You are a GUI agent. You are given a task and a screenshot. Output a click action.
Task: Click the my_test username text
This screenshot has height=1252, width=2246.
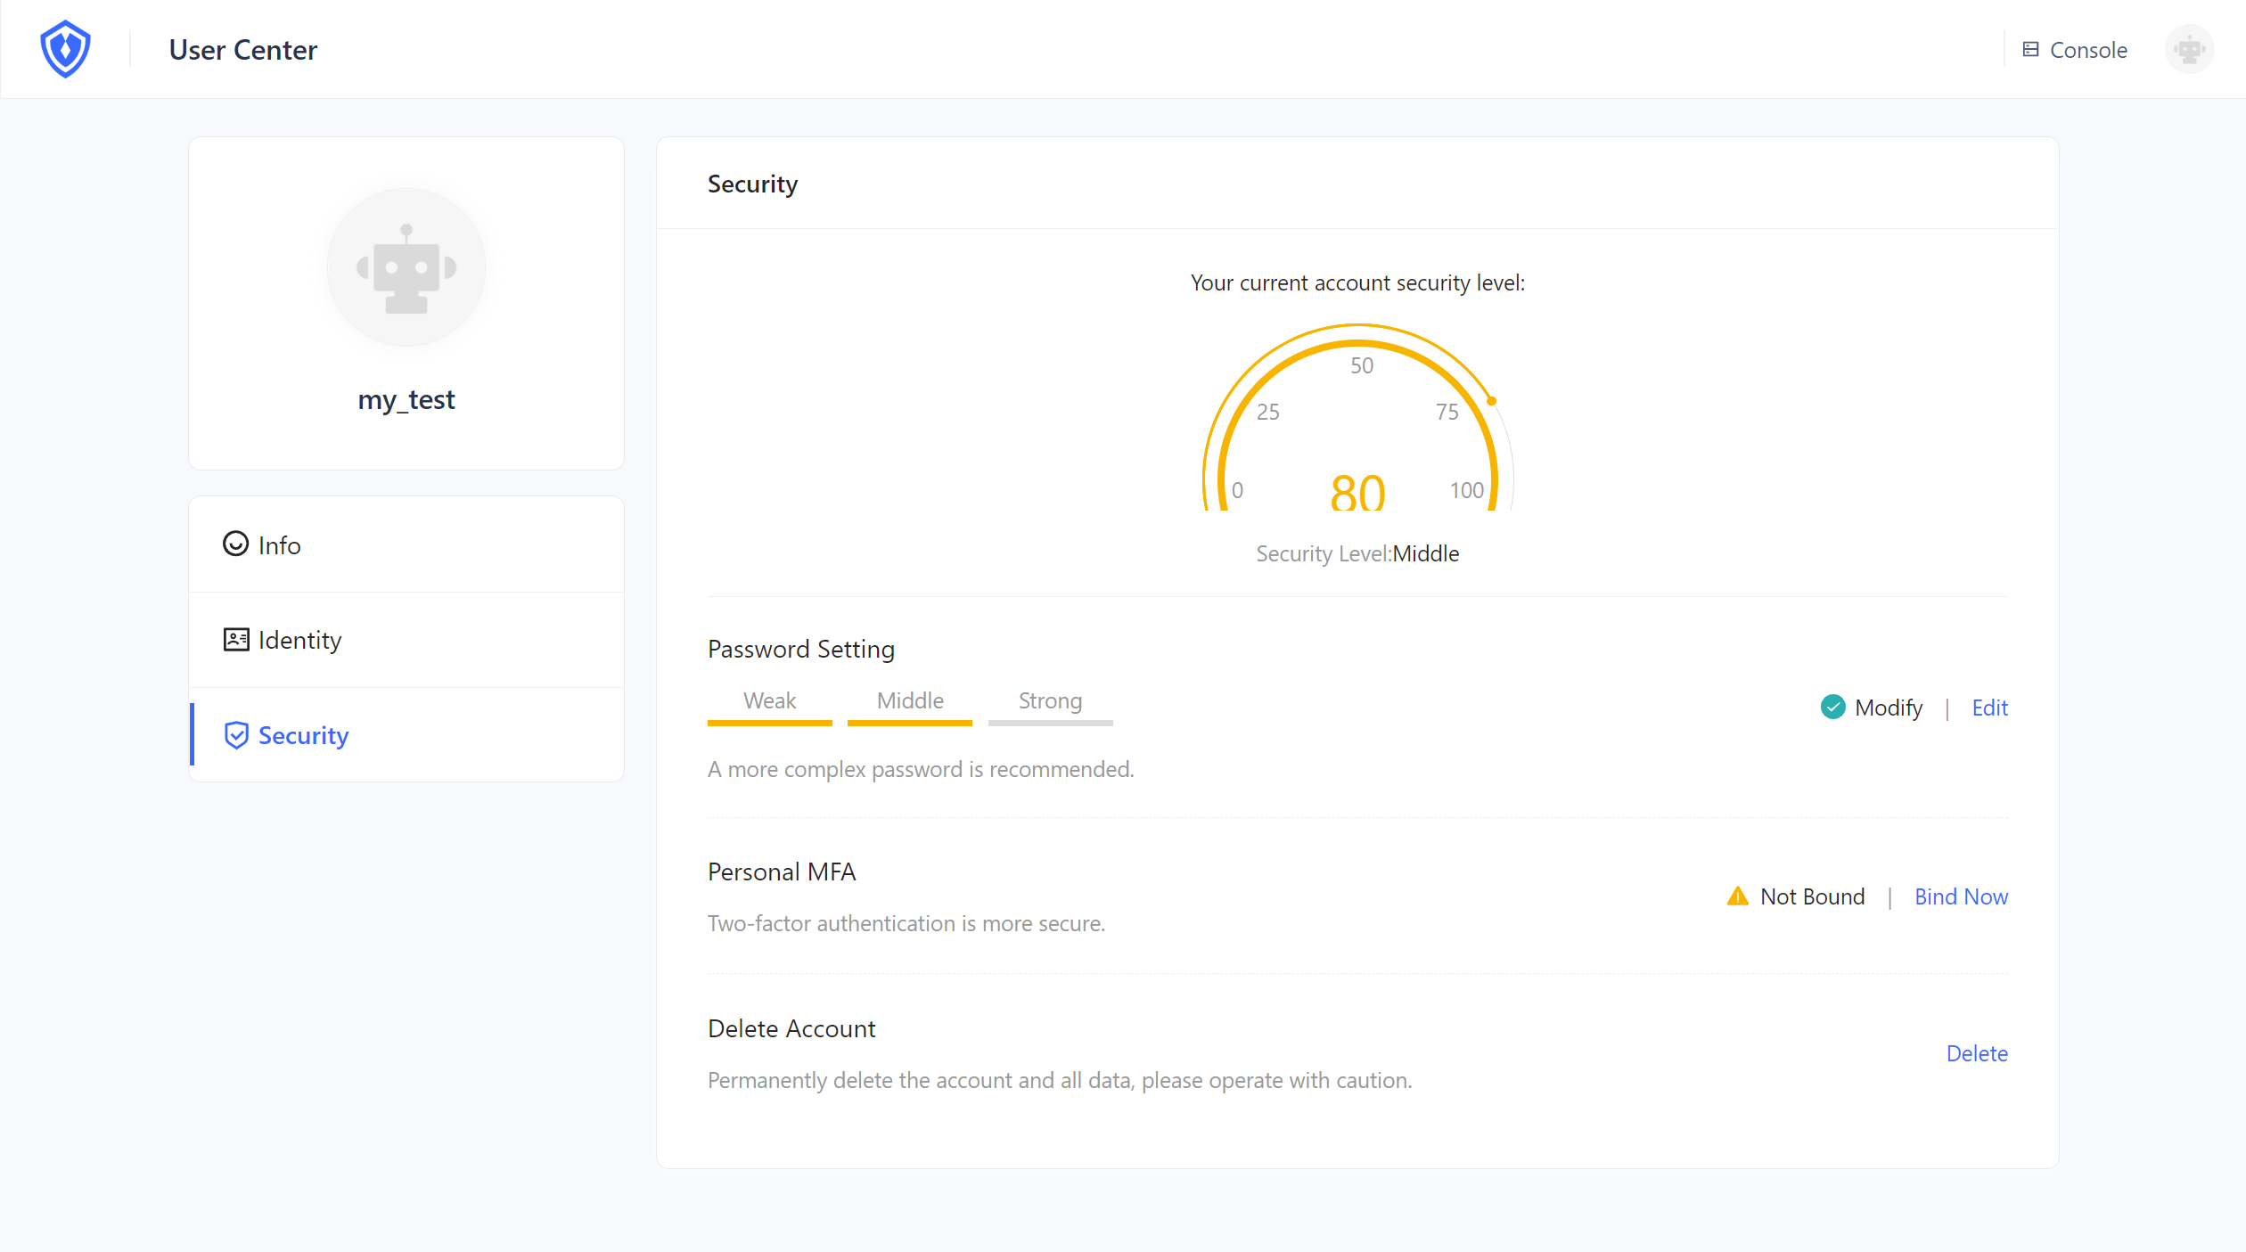click(x=406, y=399)
